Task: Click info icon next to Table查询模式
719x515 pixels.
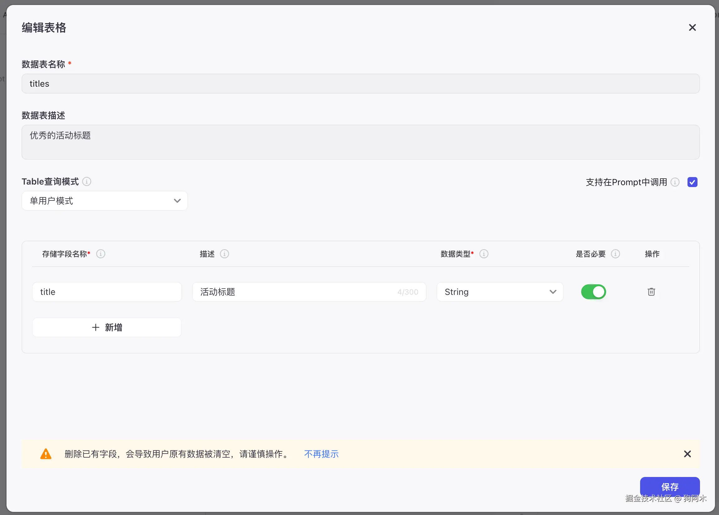Action: [87, 182]
